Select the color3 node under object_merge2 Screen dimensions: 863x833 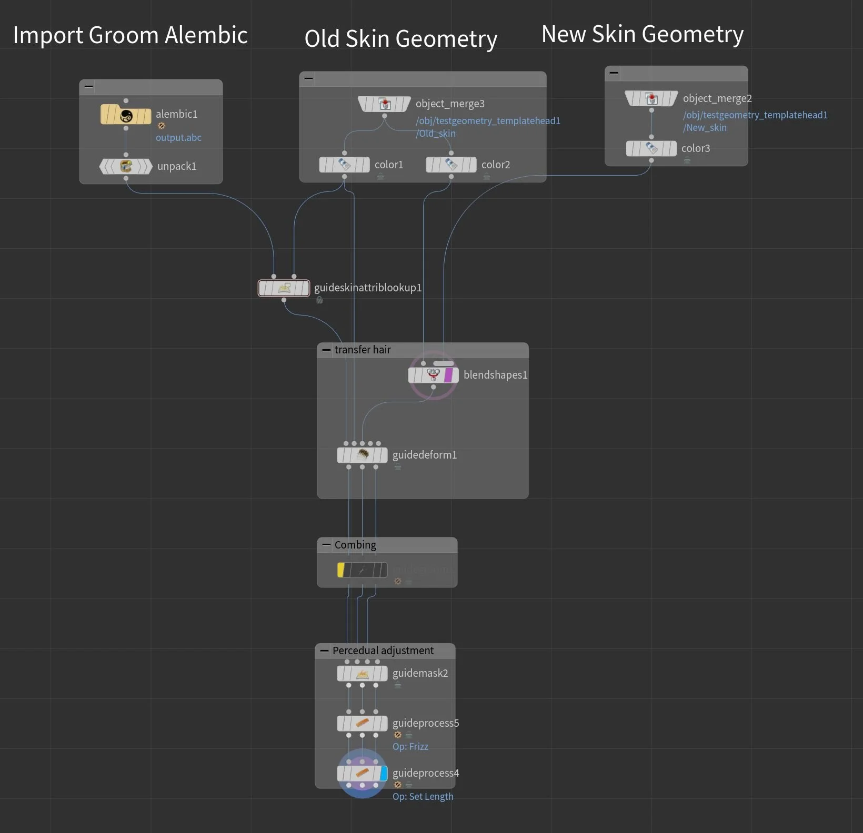coord(650,148)
